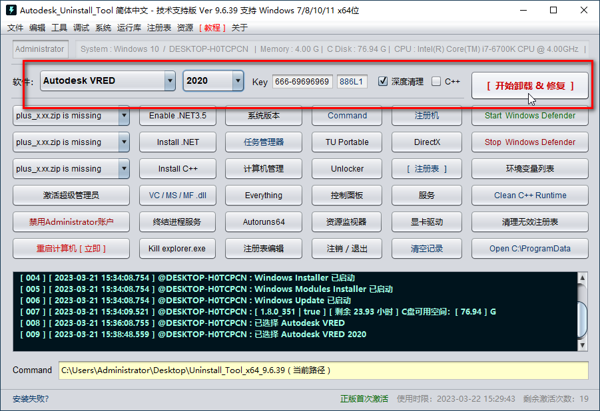Screen dimensions: 600x411
Task: Open the 注册表 menu
Action: [158, 27]
